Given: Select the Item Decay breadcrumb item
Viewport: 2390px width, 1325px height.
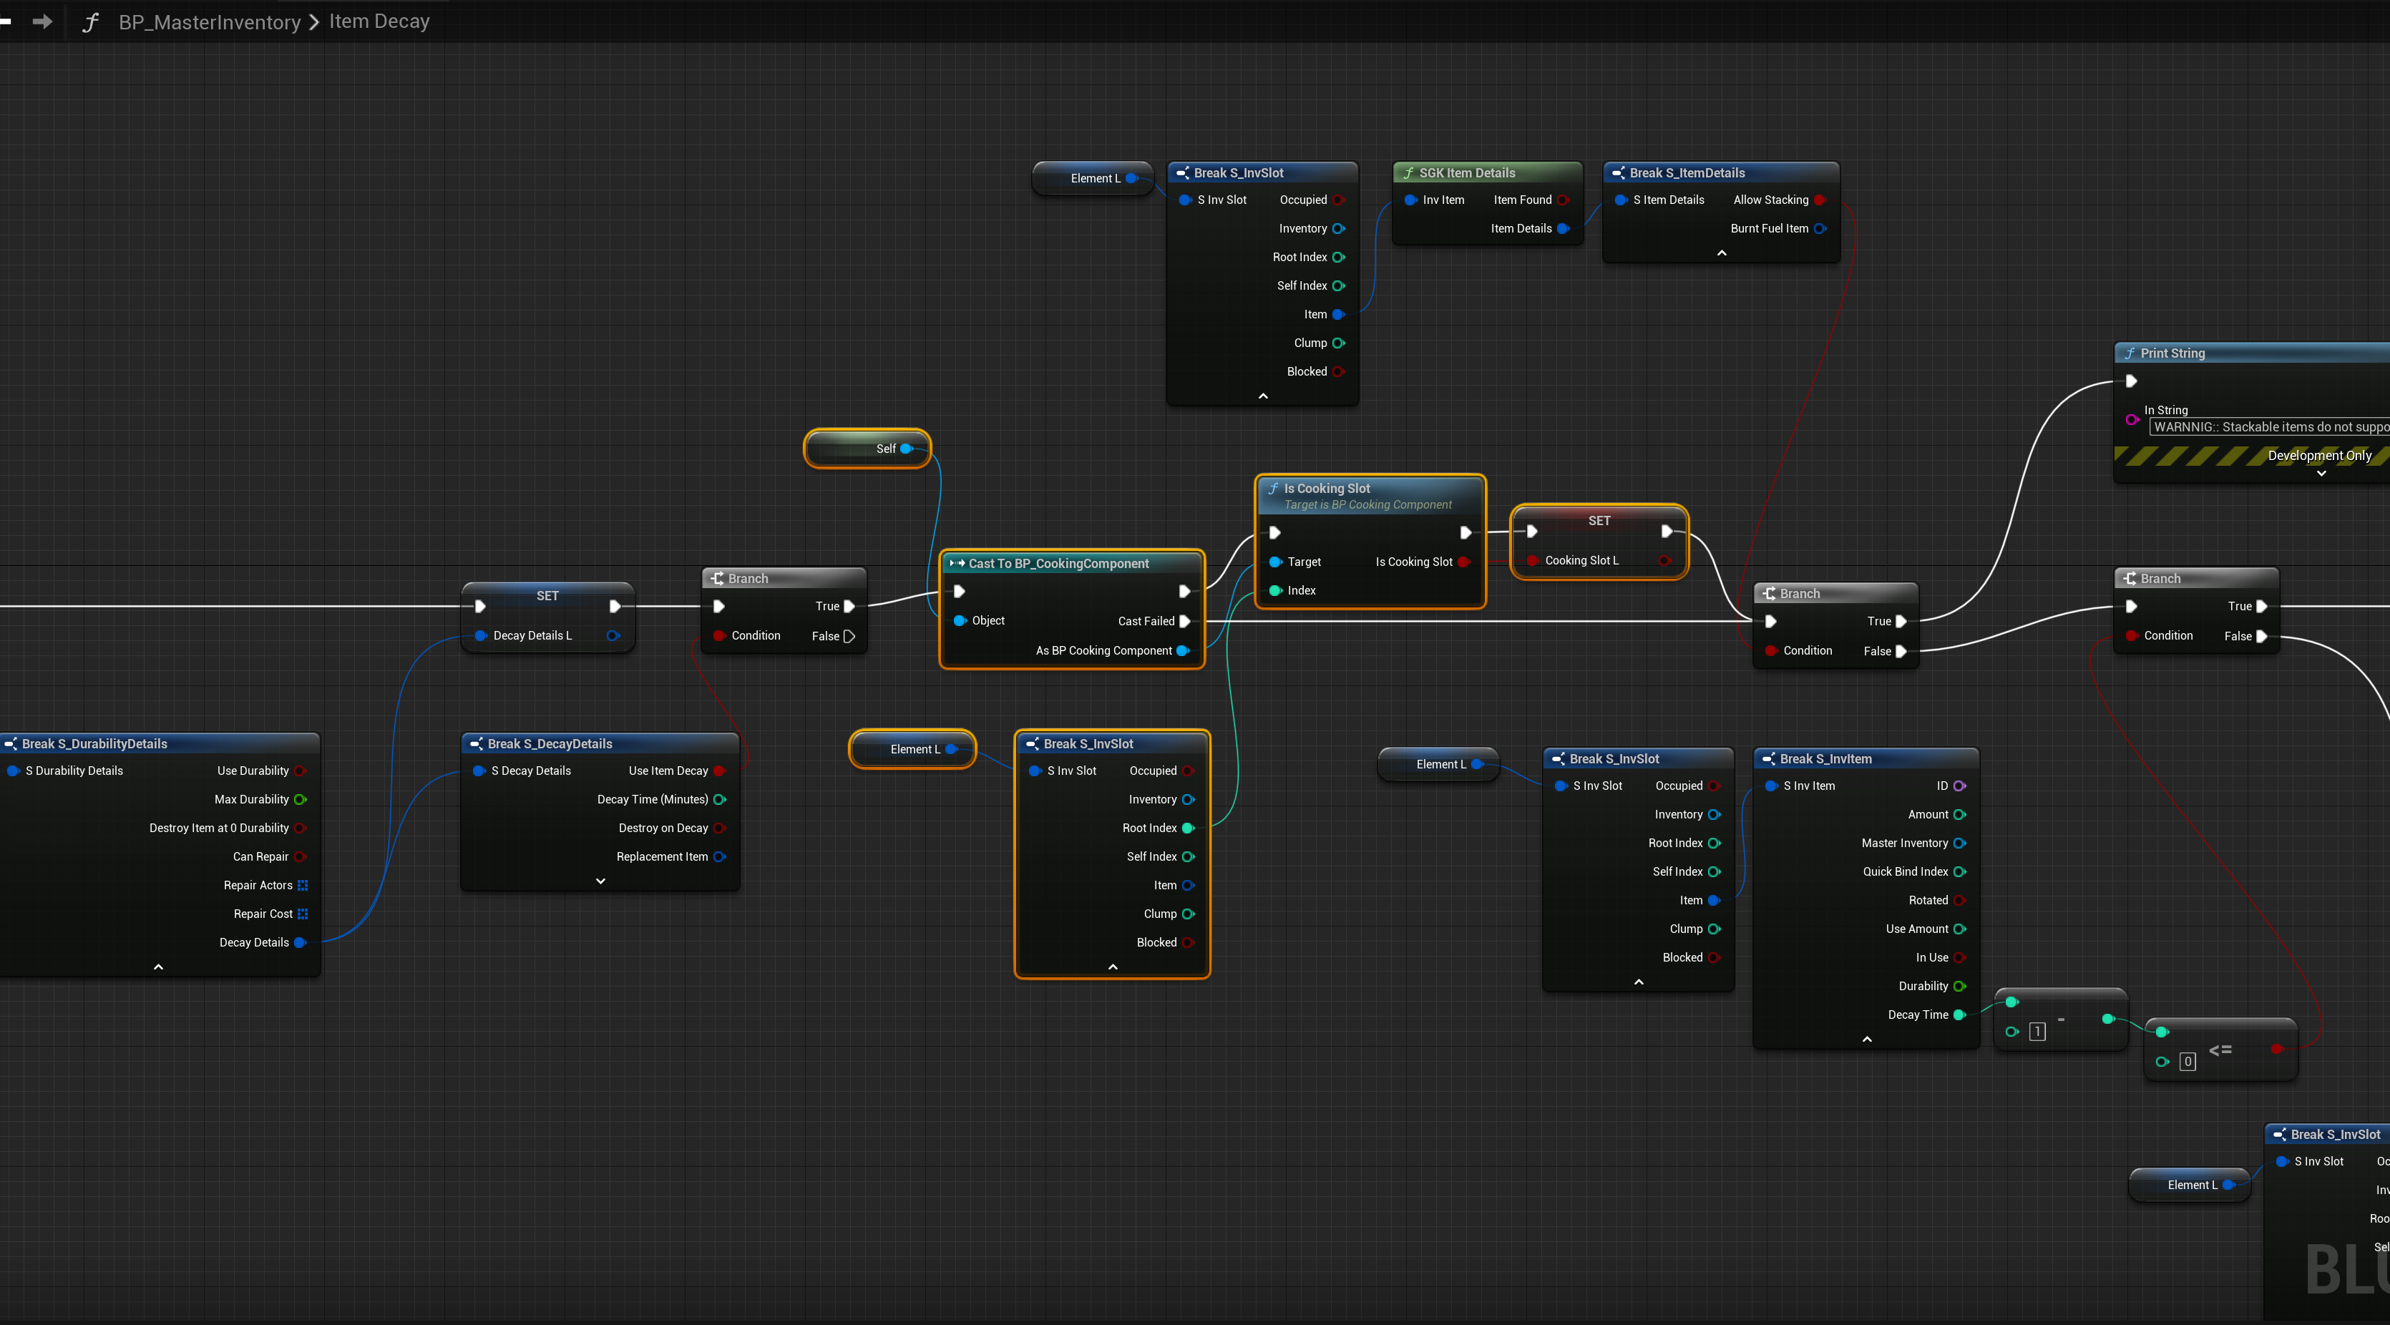Looking at the screenshot, I should coord(379,21).
